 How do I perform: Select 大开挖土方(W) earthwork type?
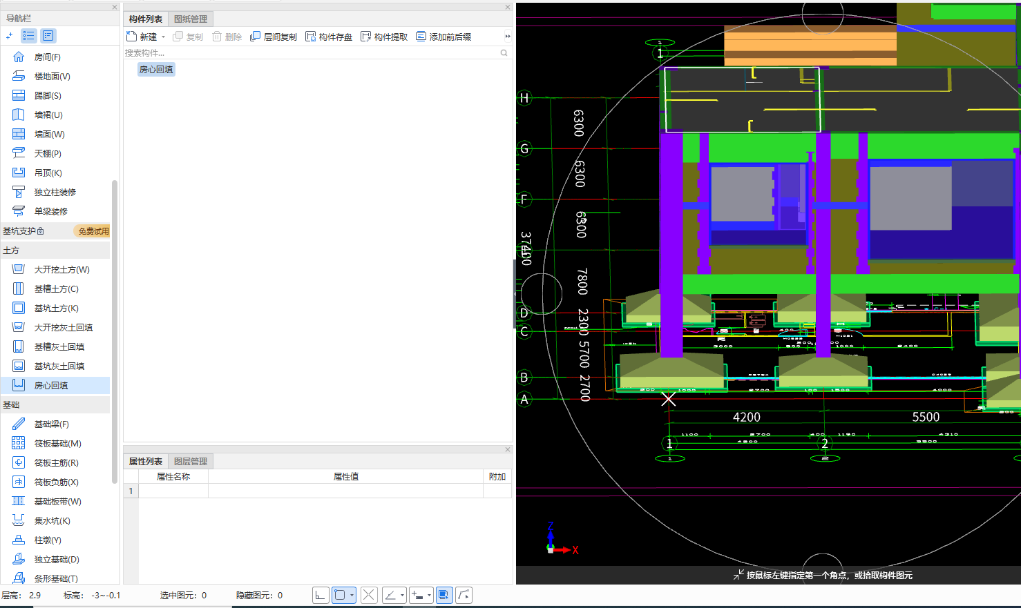point(61,270)
